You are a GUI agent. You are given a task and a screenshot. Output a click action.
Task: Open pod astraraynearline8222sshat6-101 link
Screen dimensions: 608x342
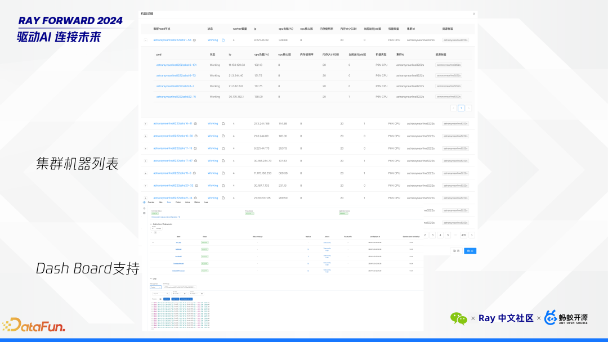(x=176, y=65)
